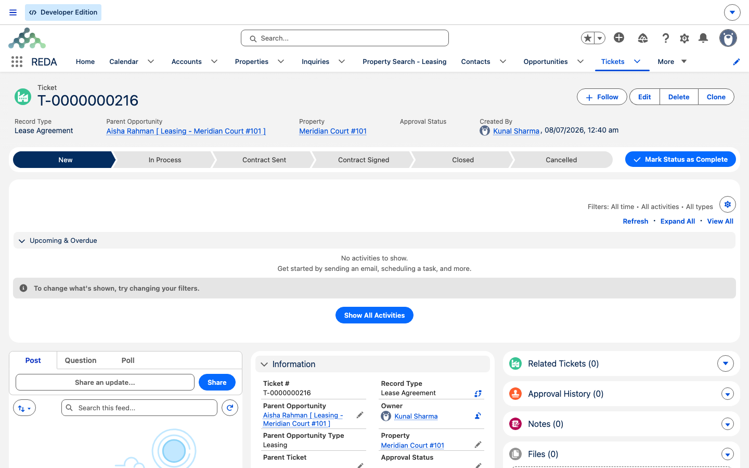This screenshot has width=749, height=468.
Task: Switch to the Poll tab
Action: click(x=128, y=360)
